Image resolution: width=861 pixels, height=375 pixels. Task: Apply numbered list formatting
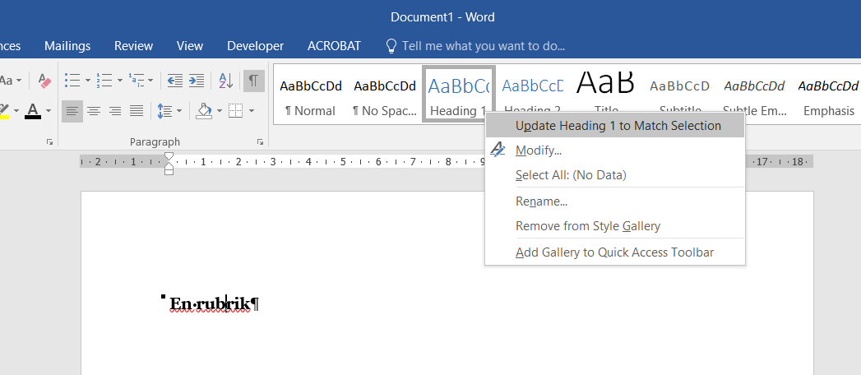(x=104, y=81)
